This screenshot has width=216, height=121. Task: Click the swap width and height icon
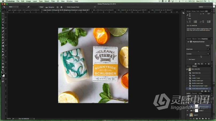(x=28, y=7)
